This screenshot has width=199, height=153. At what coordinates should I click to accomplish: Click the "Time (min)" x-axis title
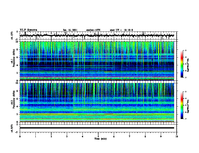click(x=101, y=139)
